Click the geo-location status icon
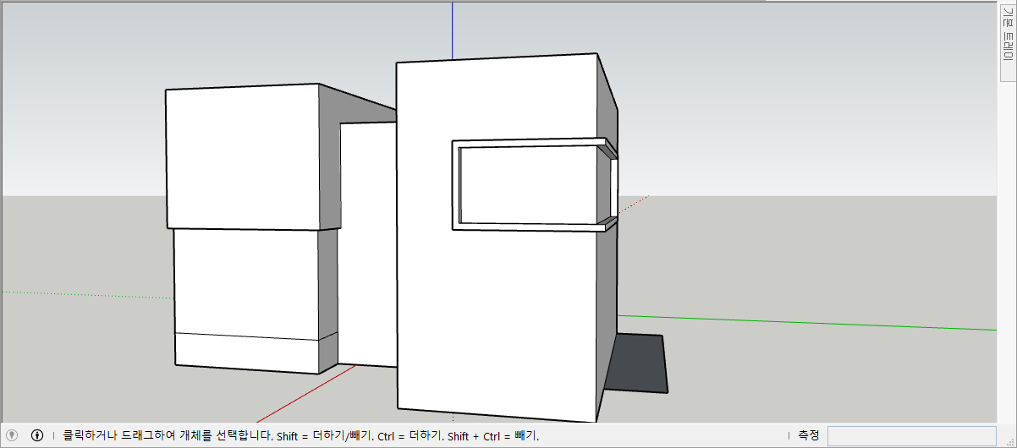 pos(13,435)
